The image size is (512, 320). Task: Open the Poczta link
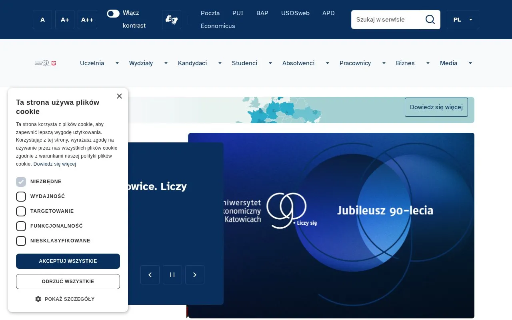pos(210,13)
